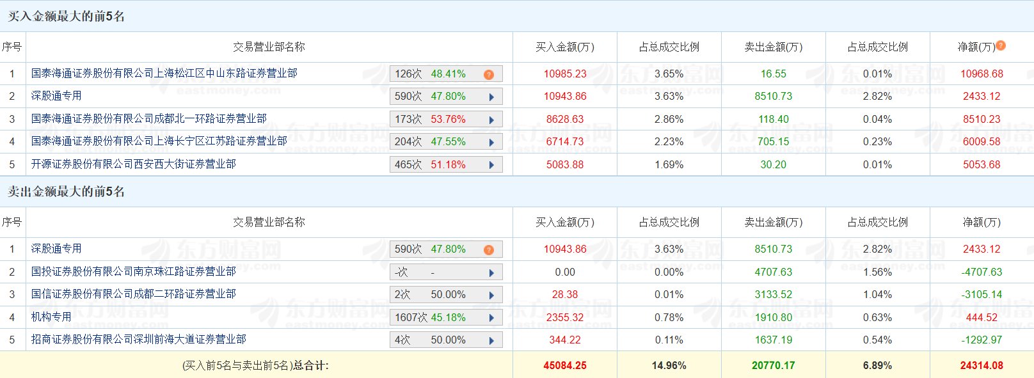1034x378 pixels.
Task: Expand arrow next to 204次 47.55%
Action: 491,143
